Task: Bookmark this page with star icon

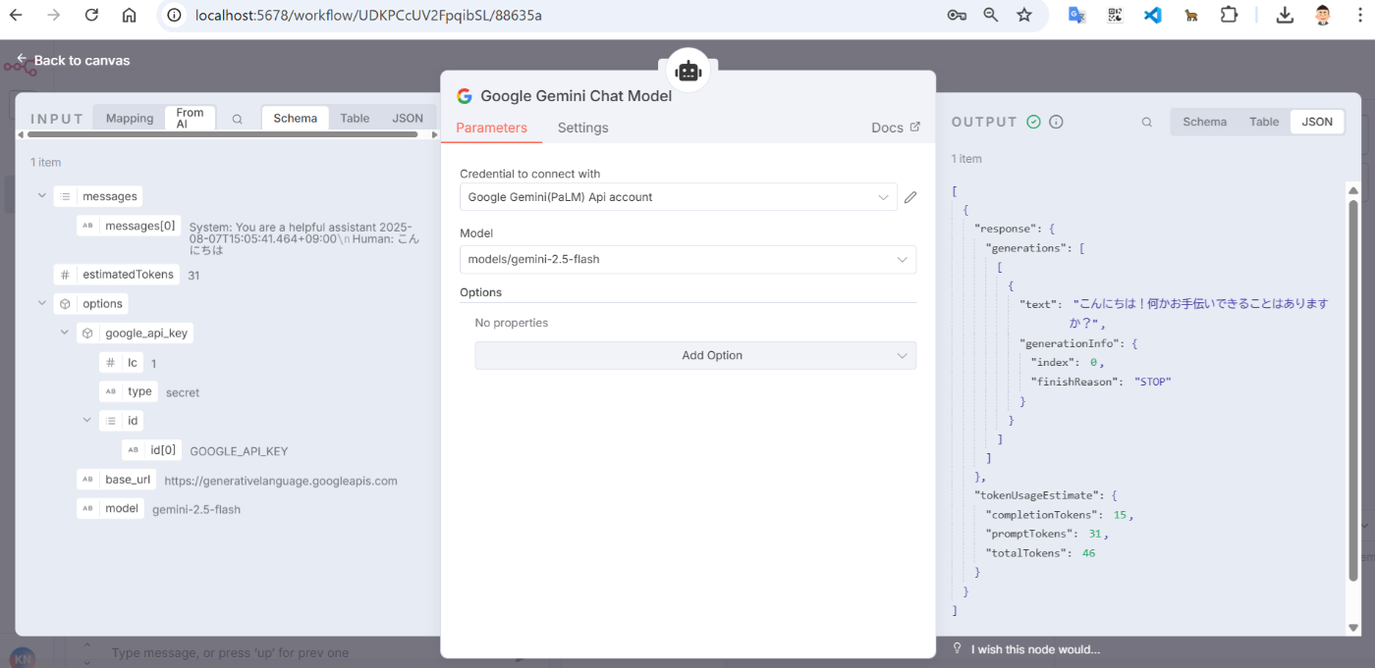Action: pyautogui.click(x=1024, y=15)
